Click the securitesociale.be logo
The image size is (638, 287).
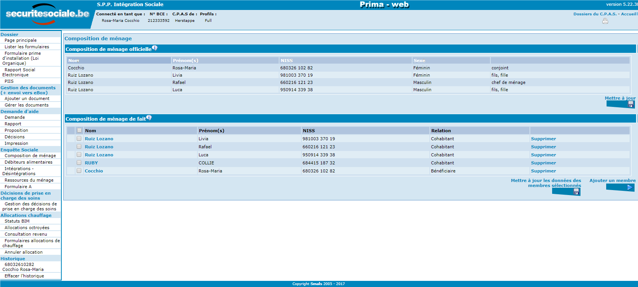coord(47,14)
